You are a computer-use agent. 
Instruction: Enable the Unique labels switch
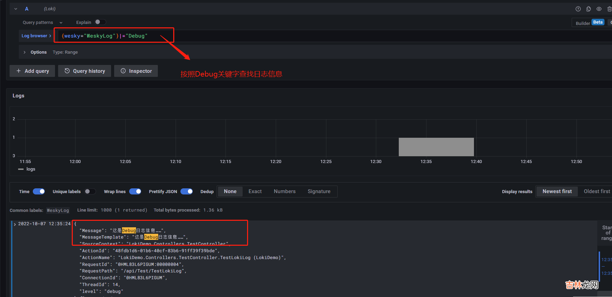coord(90,191)
